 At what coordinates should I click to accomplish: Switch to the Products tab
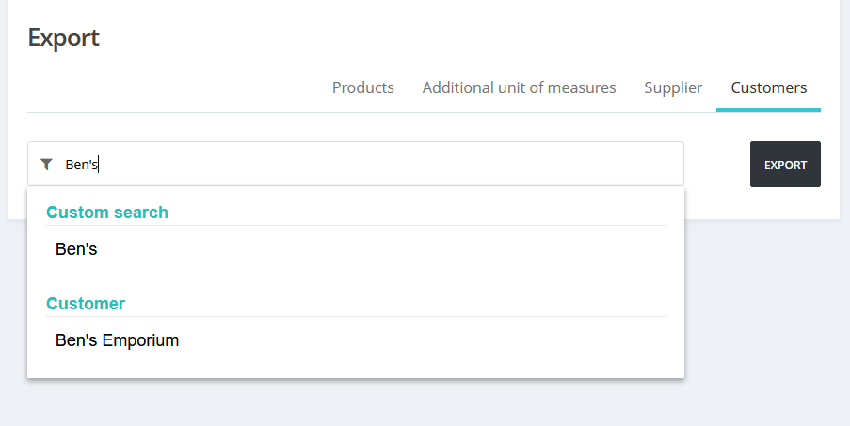(362, 87)
